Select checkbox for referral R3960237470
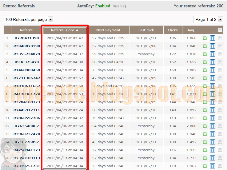This screenshot has width=227, height=170. [220, 134]
